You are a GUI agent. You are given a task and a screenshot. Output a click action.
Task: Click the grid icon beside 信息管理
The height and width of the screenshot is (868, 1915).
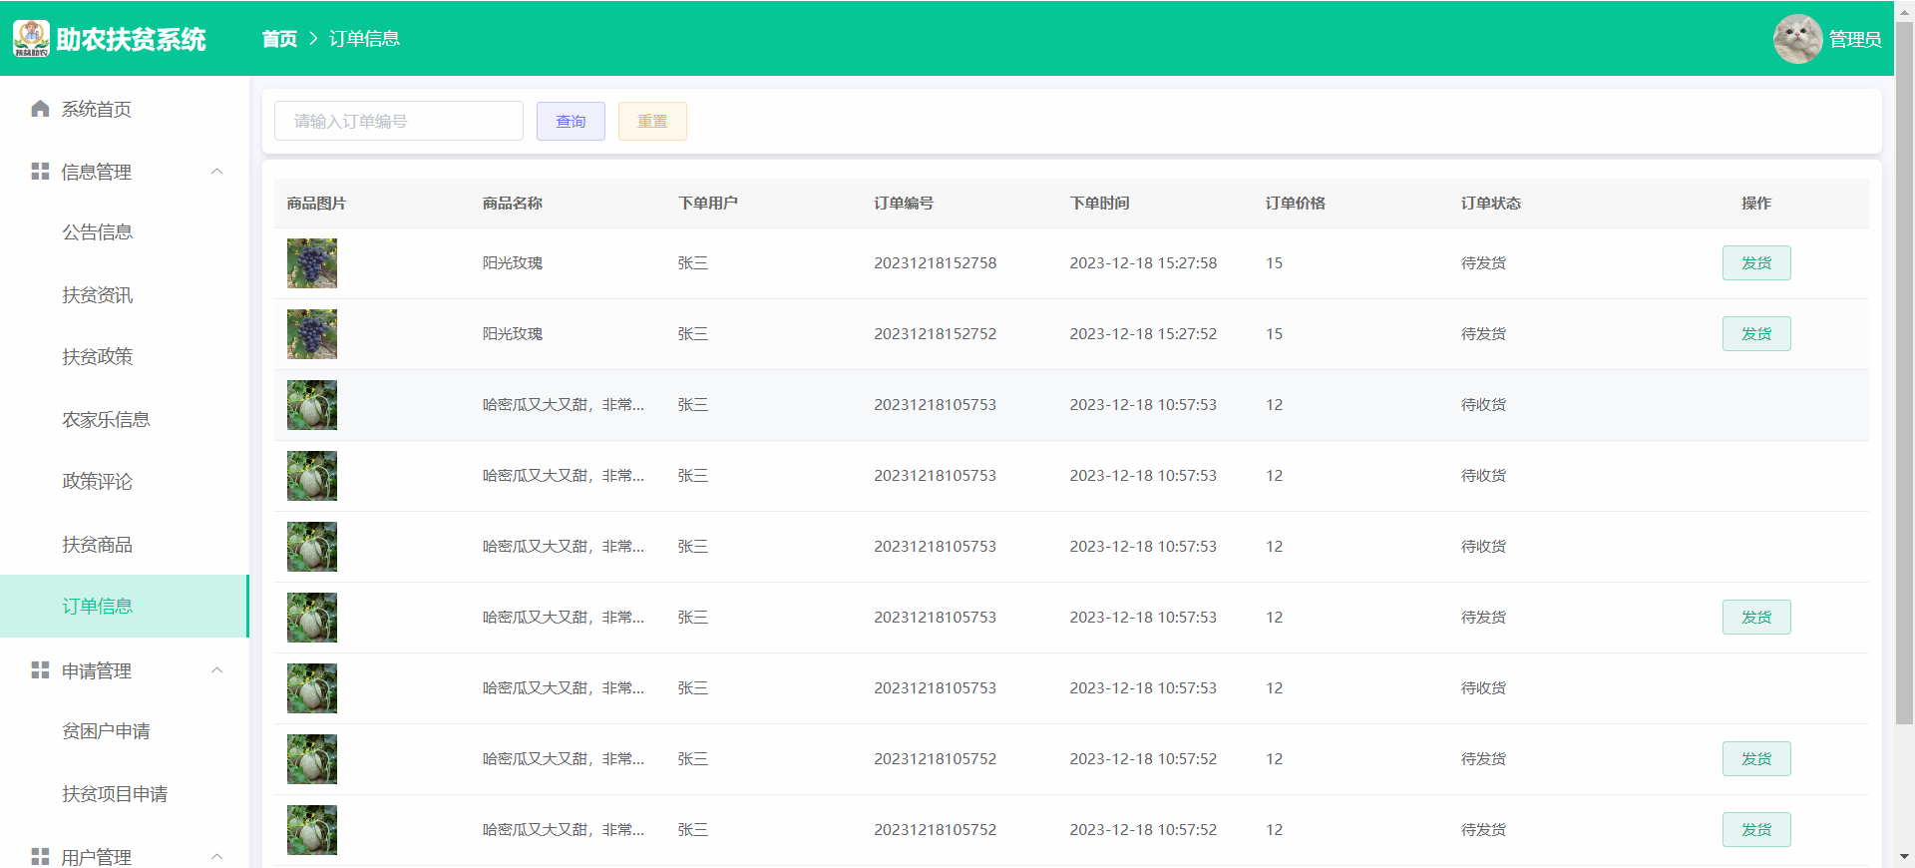40,172
